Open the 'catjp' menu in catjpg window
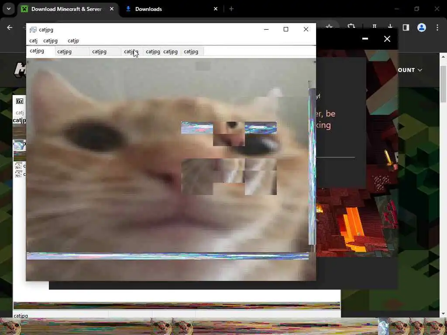This screenshot has height=335, width=447. 73,41
